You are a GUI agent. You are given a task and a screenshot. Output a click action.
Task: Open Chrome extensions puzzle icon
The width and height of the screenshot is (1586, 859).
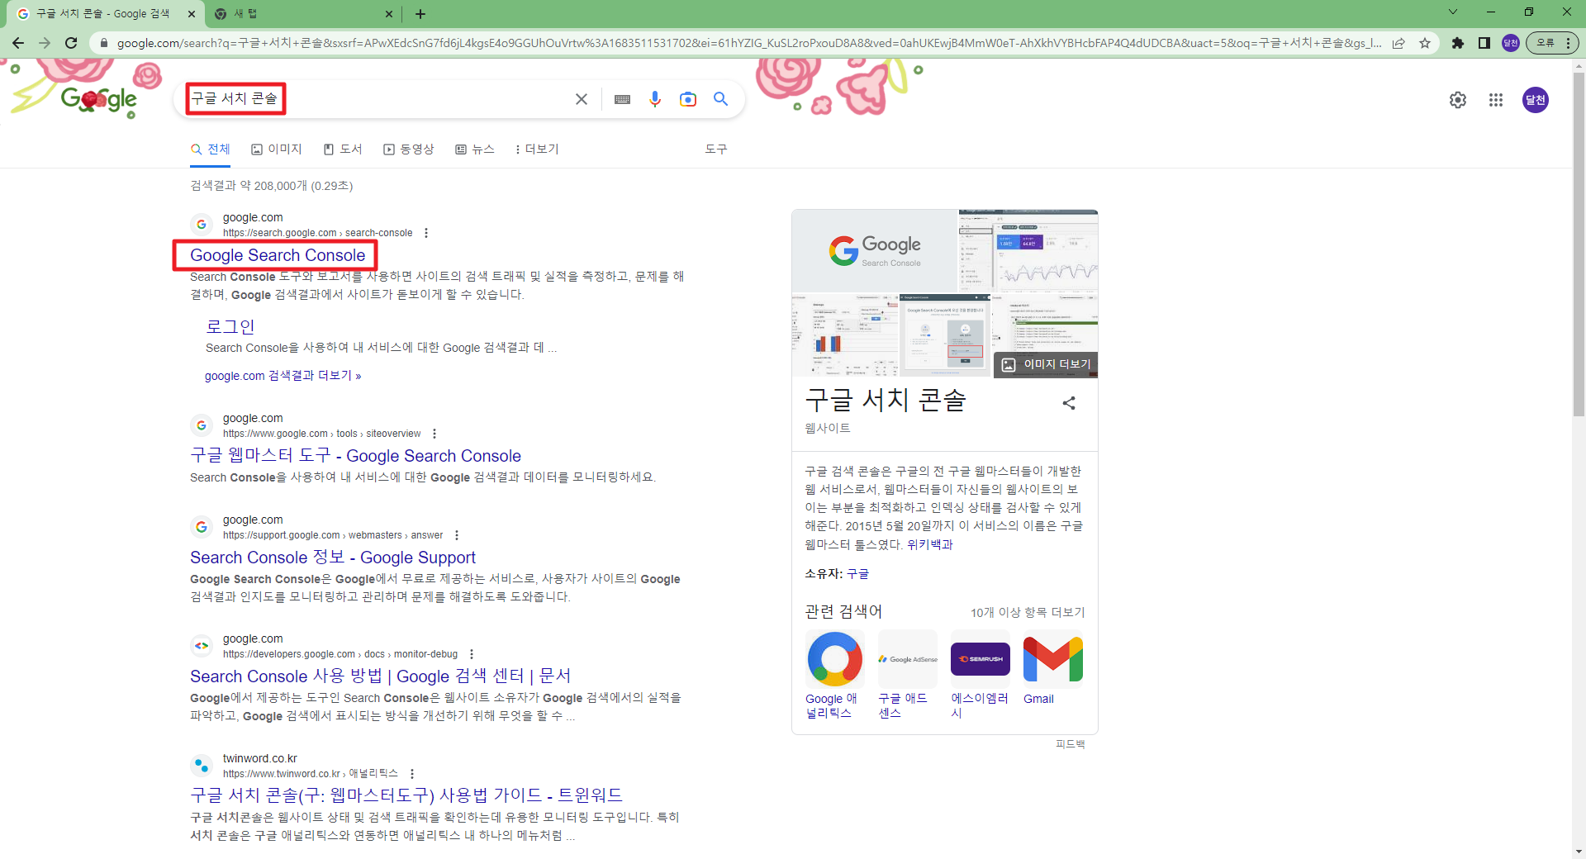click(1458, 43)
